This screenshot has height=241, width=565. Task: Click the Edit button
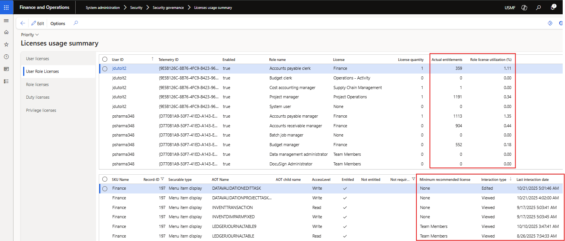38,24
